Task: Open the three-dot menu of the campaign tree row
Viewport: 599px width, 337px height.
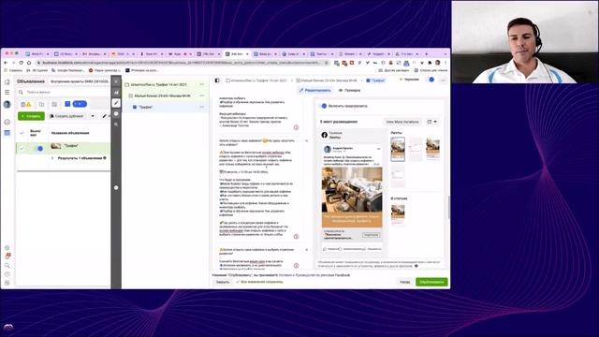Action: click(202, 84)
